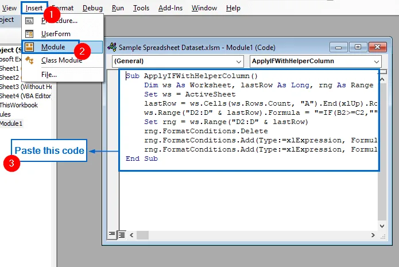Image resolution: width=399 pixels, height=267 pixels.
Task: Choose Module from the Insert menu
Action: point(63,47)
